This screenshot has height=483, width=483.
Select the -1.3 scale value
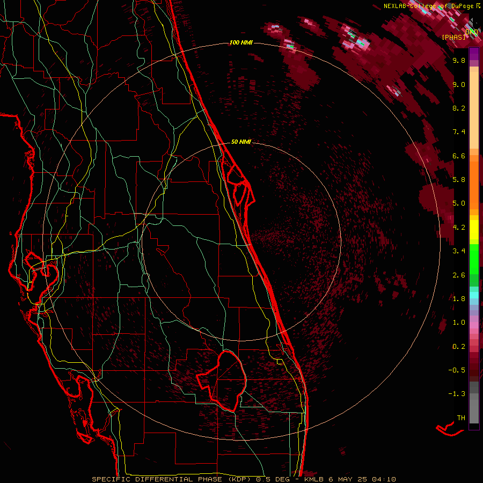457,394
